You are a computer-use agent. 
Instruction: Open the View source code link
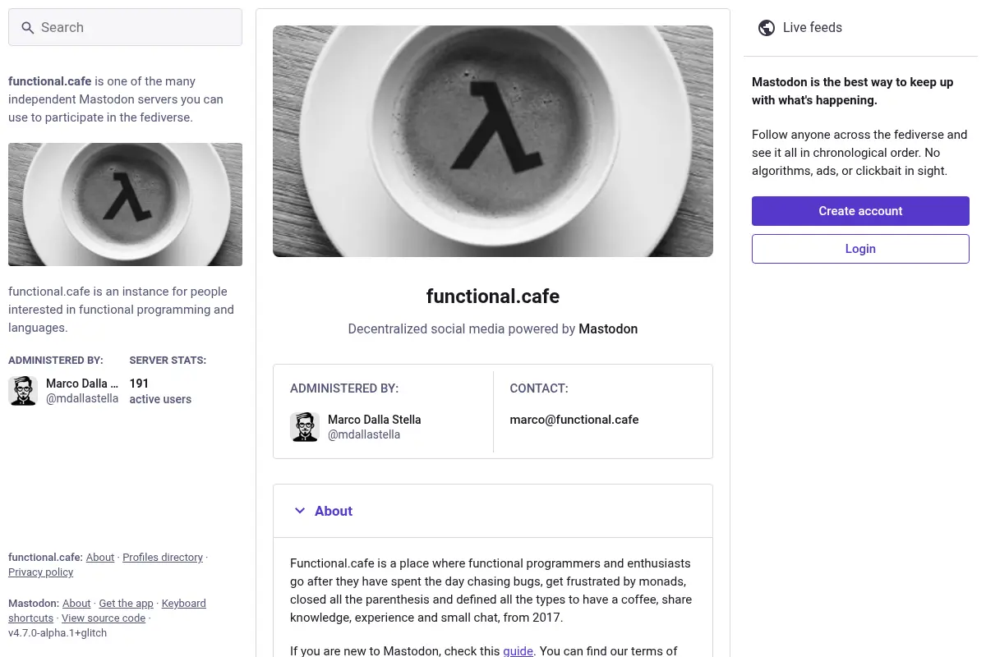[104, 618]
